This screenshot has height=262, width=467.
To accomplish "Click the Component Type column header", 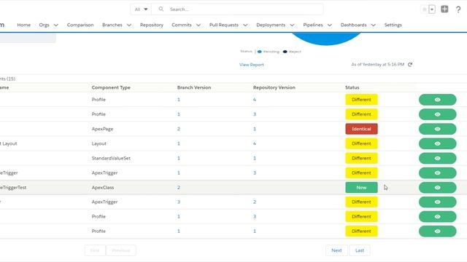I will coord(111,87).
